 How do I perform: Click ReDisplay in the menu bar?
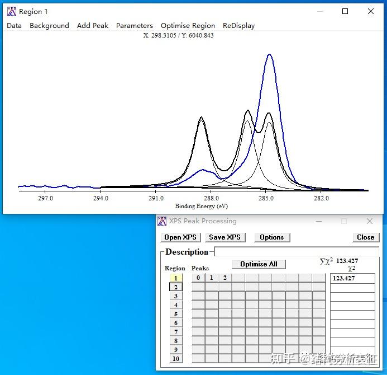(238, 26)
